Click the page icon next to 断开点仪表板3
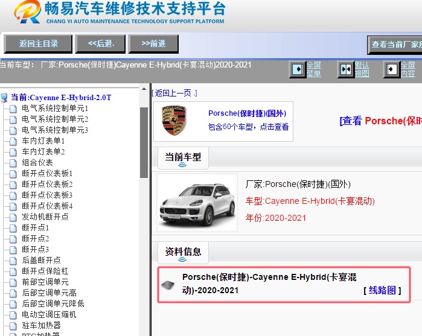Viewport: 422px width, 336px height. pos(13,195)
